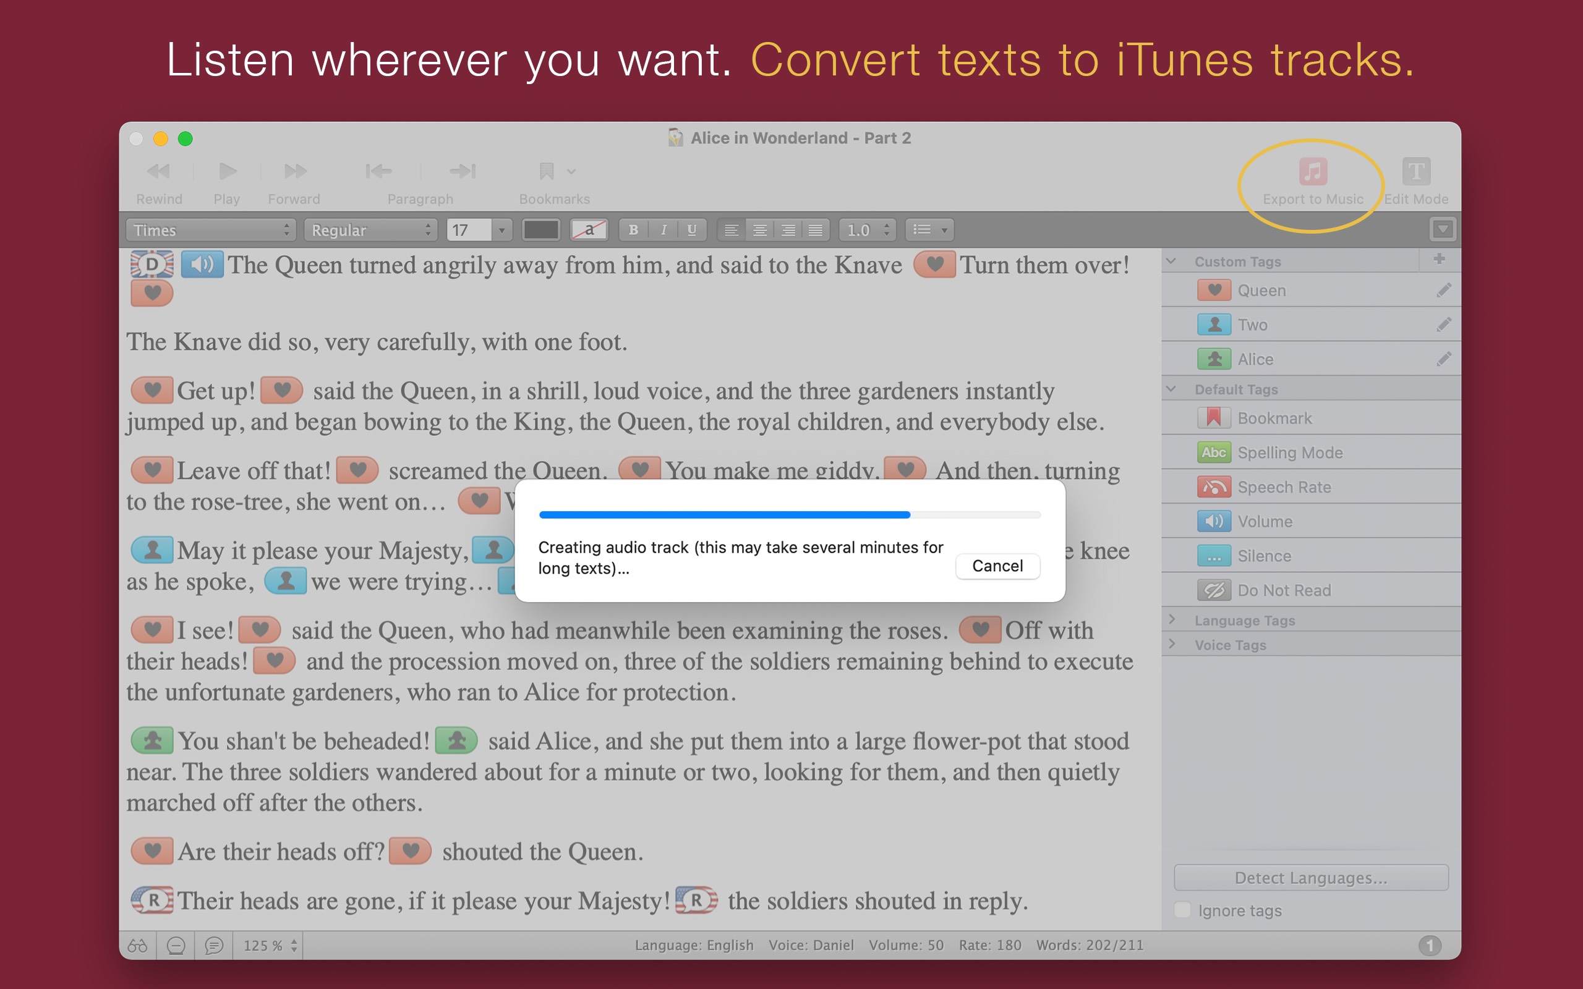Edit the Alice tag with pencil icon
The image size is (1583, 989).
pos(1444,359)
